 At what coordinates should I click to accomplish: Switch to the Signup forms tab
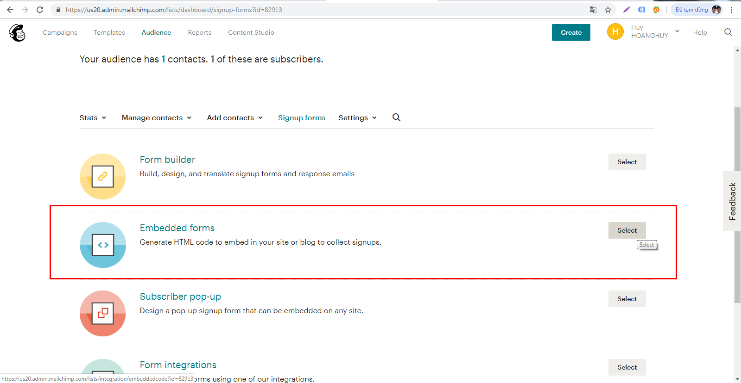302,118
